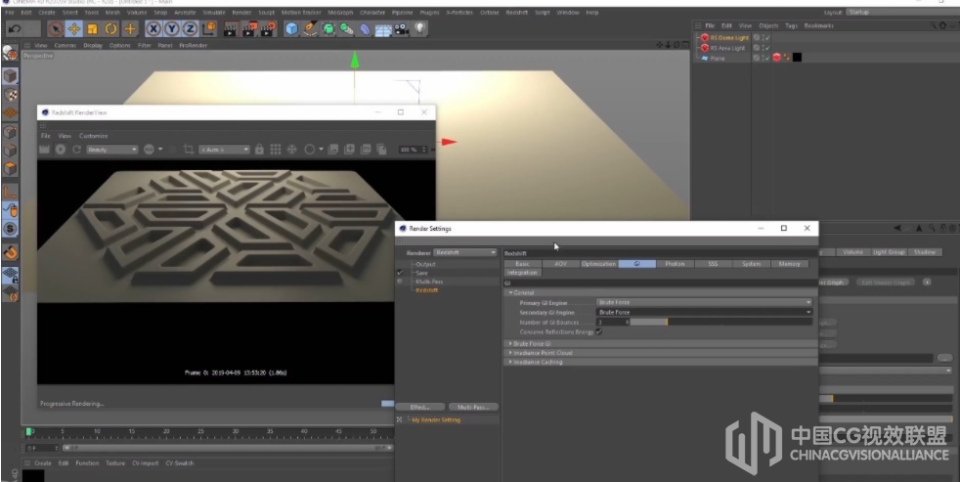Open the Auto aspect dropdown in RenderView
Viewport: 960px width, 482px height.
224,150
